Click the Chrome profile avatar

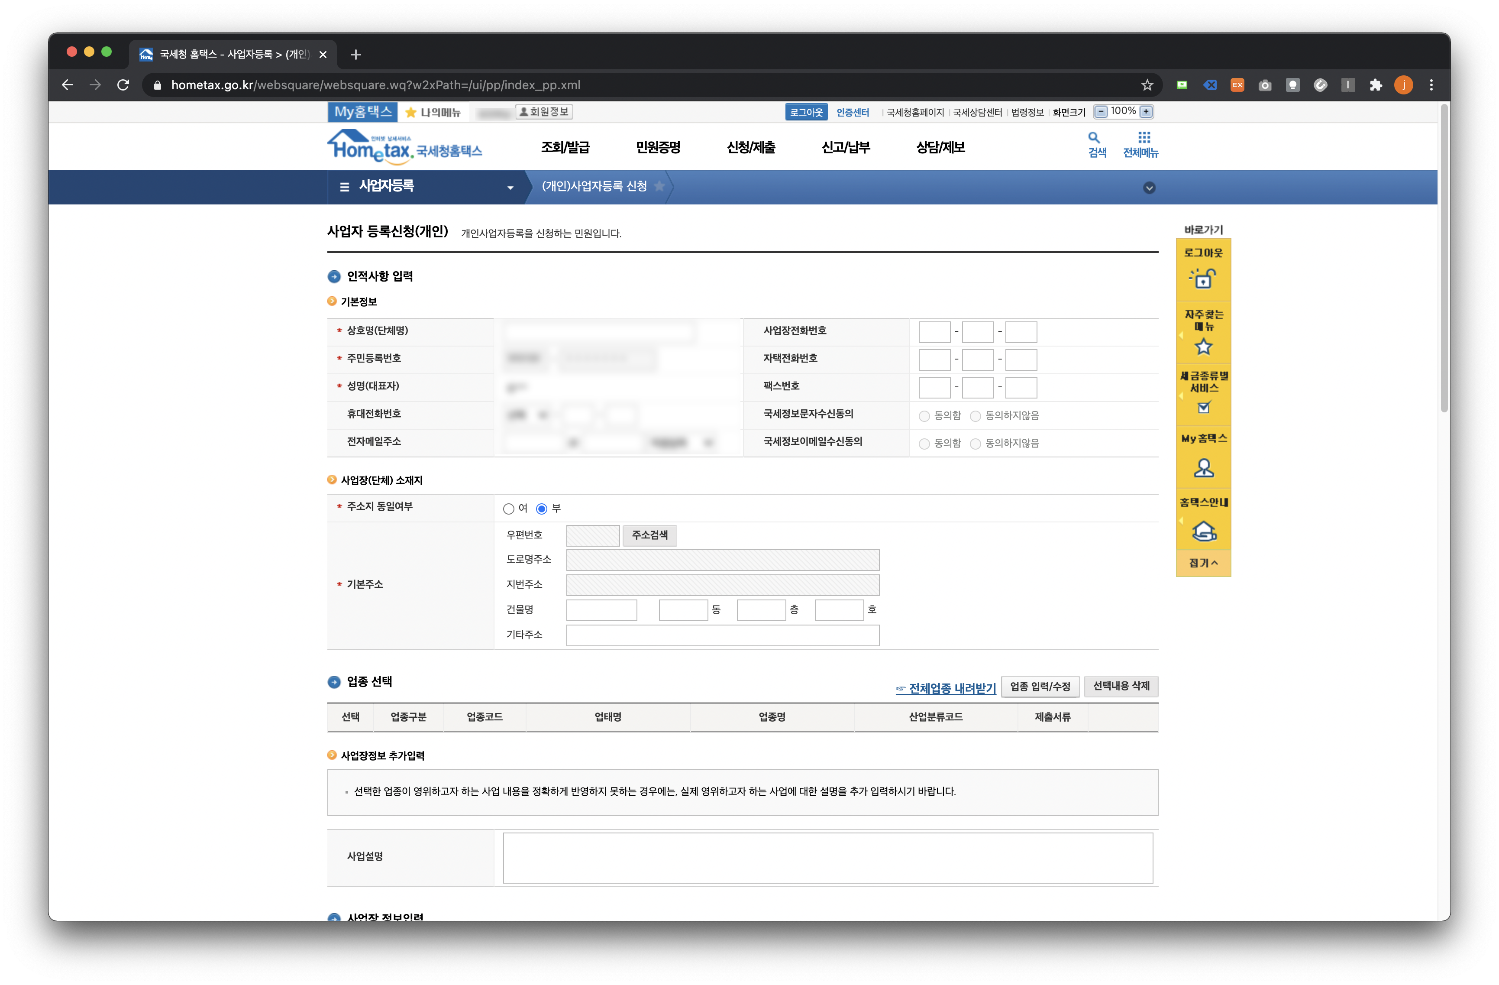tap(1403, 85)
